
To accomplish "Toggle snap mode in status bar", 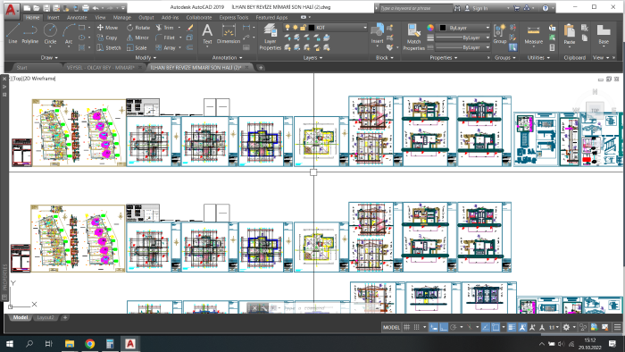I will [417, 327].
